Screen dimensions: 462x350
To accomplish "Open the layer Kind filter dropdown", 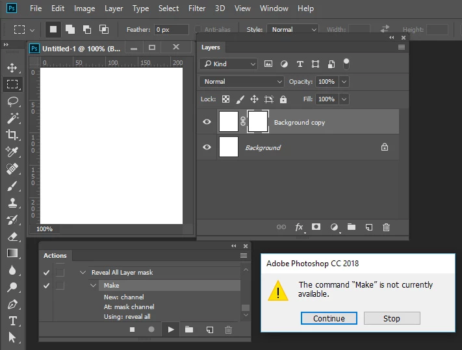I will (x=228, y=64).
